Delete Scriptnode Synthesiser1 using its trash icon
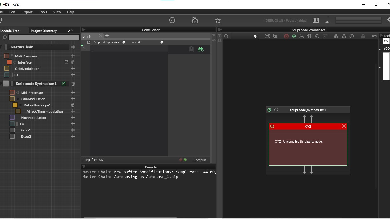This screenshot has width=390, height=219. [x=73, y=84]
